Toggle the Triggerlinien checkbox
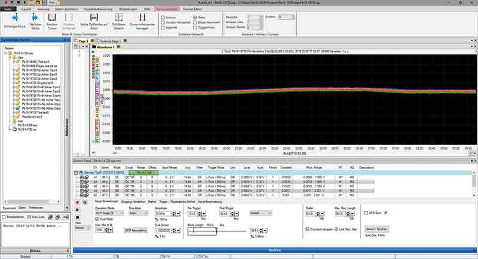This screenshot has height=259, width=478. pyautogui.click(x=195, y=27)
